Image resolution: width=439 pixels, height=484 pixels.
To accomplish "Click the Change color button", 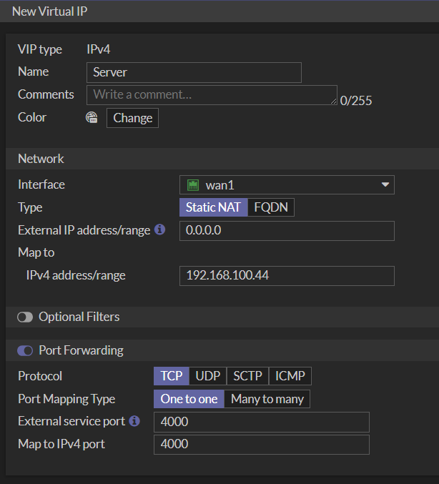I will (x=132, y=118).
